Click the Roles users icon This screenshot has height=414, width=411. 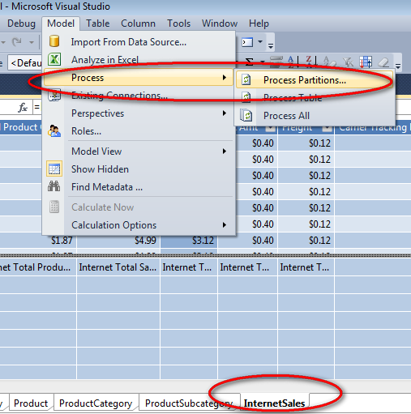(x=54, y=131)
